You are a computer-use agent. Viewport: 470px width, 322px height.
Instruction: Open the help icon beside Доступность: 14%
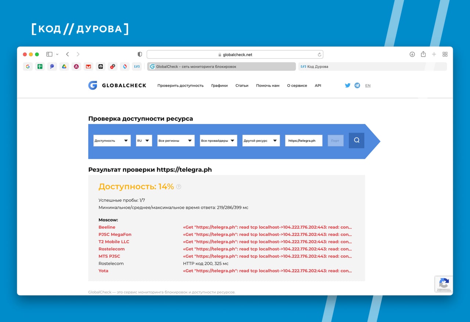179,187
